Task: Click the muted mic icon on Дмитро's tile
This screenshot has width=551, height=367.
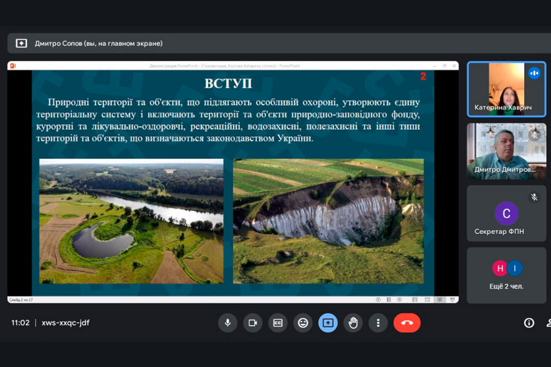Action: [534, 135]
